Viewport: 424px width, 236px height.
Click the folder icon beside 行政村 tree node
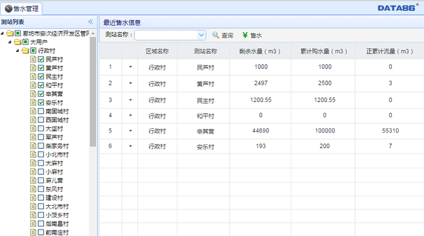25,50
